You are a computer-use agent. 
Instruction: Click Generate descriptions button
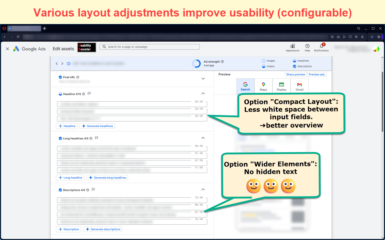point(103,229)
